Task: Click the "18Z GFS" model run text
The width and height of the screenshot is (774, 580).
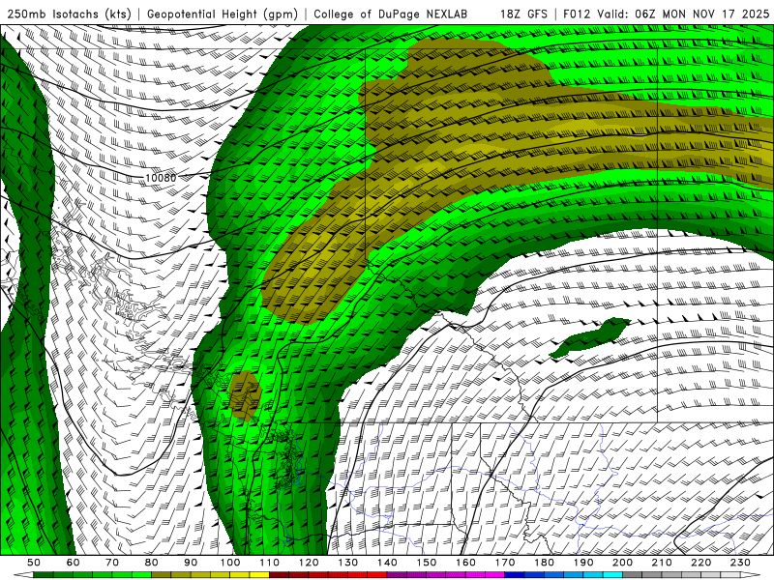Action: [523, 14]
